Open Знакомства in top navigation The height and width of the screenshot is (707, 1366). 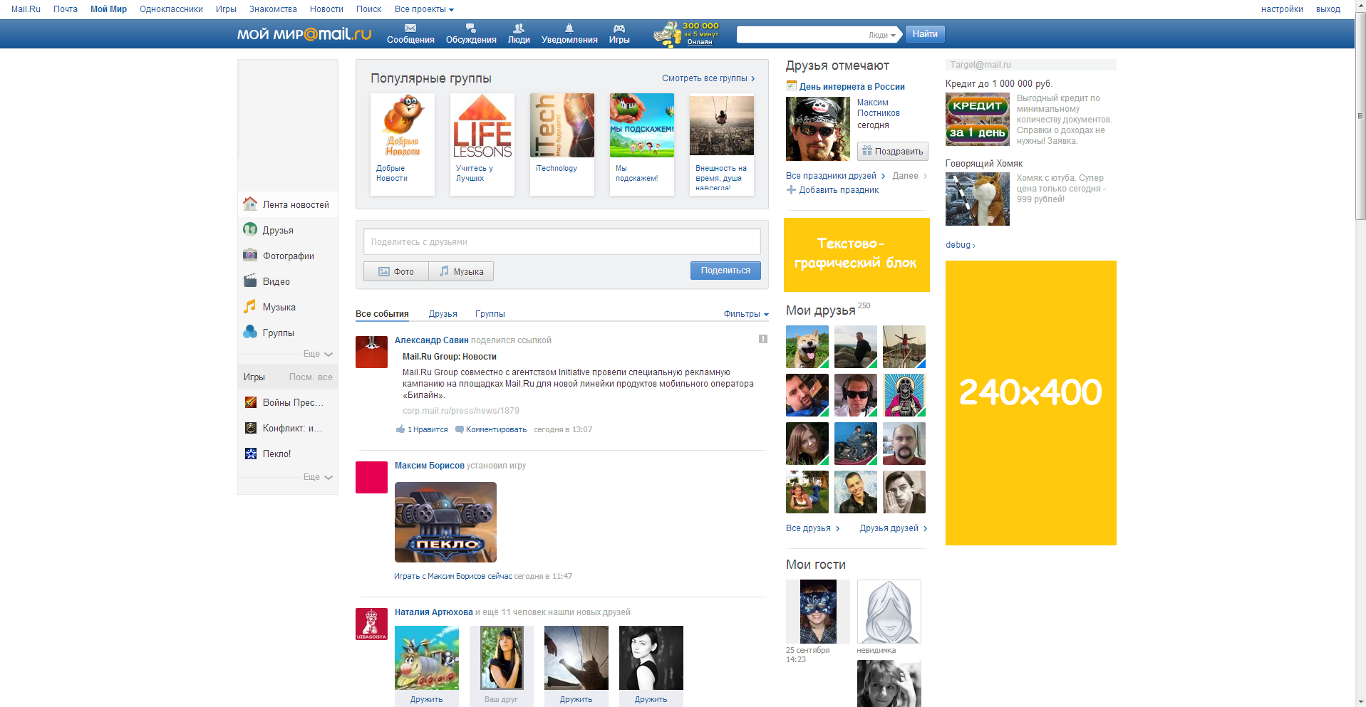[273, 9]
